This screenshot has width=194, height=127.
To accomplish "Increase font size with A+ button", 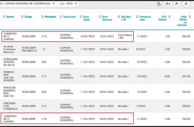I will point(168,4).
